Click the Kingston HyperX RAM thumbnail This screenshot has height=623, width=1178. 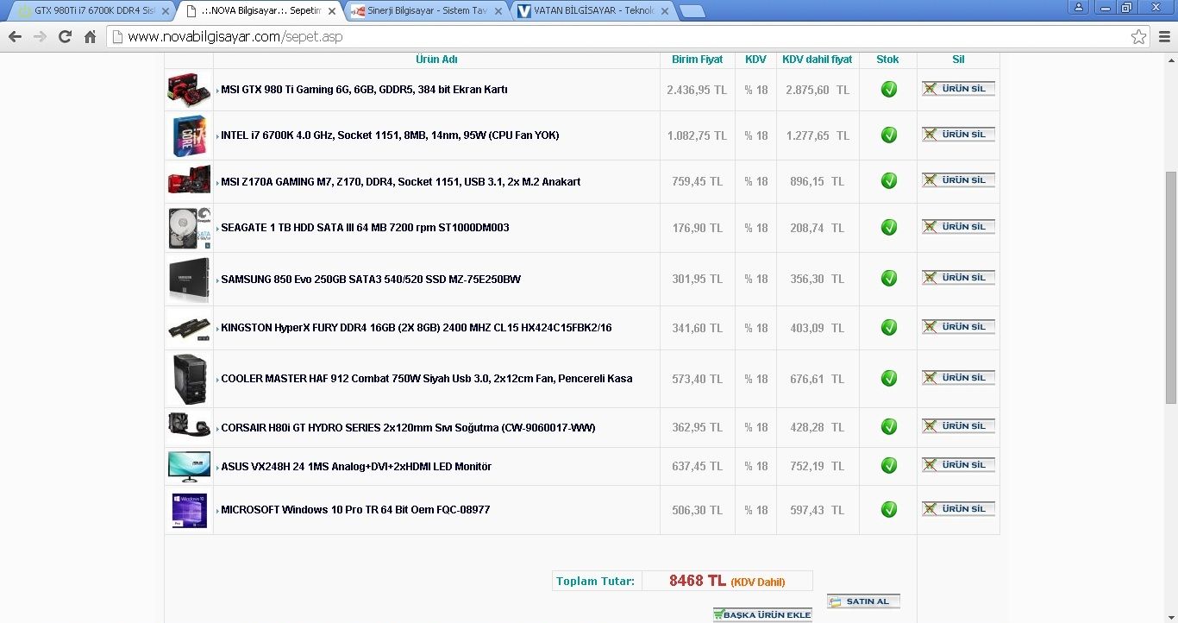[189, 328]
